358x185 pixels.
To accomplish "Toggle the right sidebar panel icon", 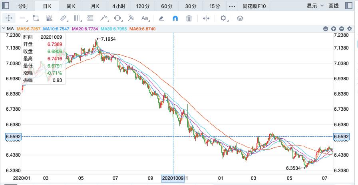I will [x=348, y=6].
